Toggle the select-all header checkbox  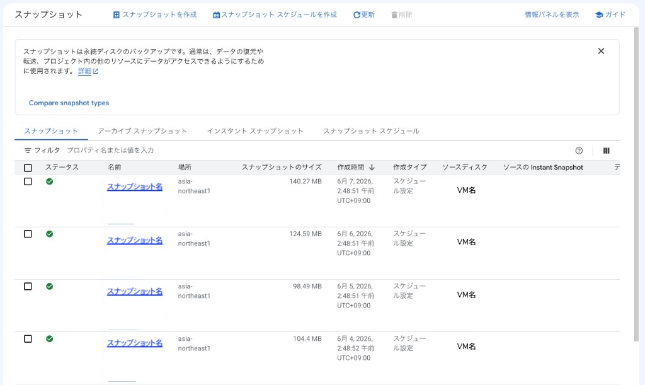[28, 168]
